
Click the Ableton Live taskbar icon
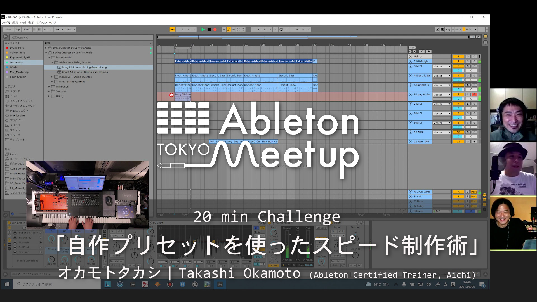[x=220, y=284]
